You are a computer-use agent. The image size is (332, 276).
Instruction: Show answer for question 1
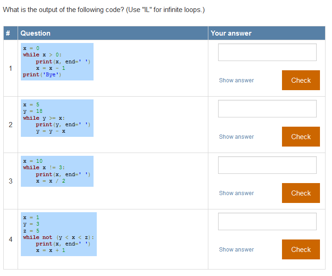pos(236,80)
